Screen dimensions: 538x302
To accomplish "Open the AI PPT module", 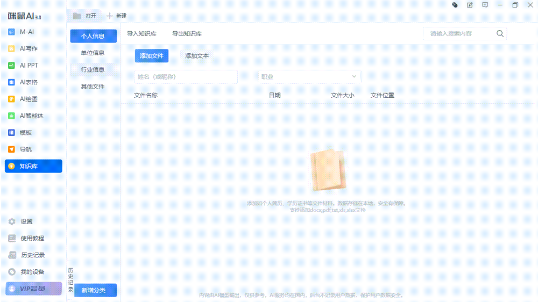I will point(29,66).
